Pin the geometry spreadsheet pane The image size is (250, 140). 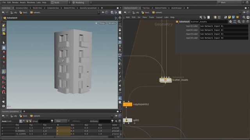click(x=116, y=116)
